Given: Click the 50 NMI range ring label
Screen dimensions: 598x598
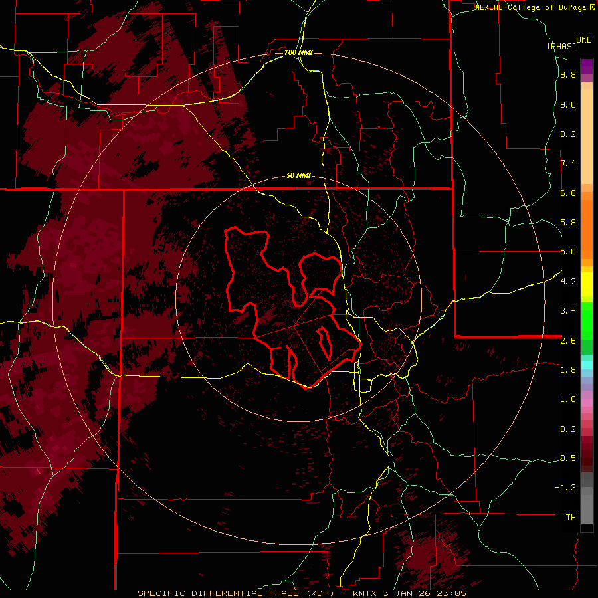Looking at the screenshot, I should click(x=298, y=176).
